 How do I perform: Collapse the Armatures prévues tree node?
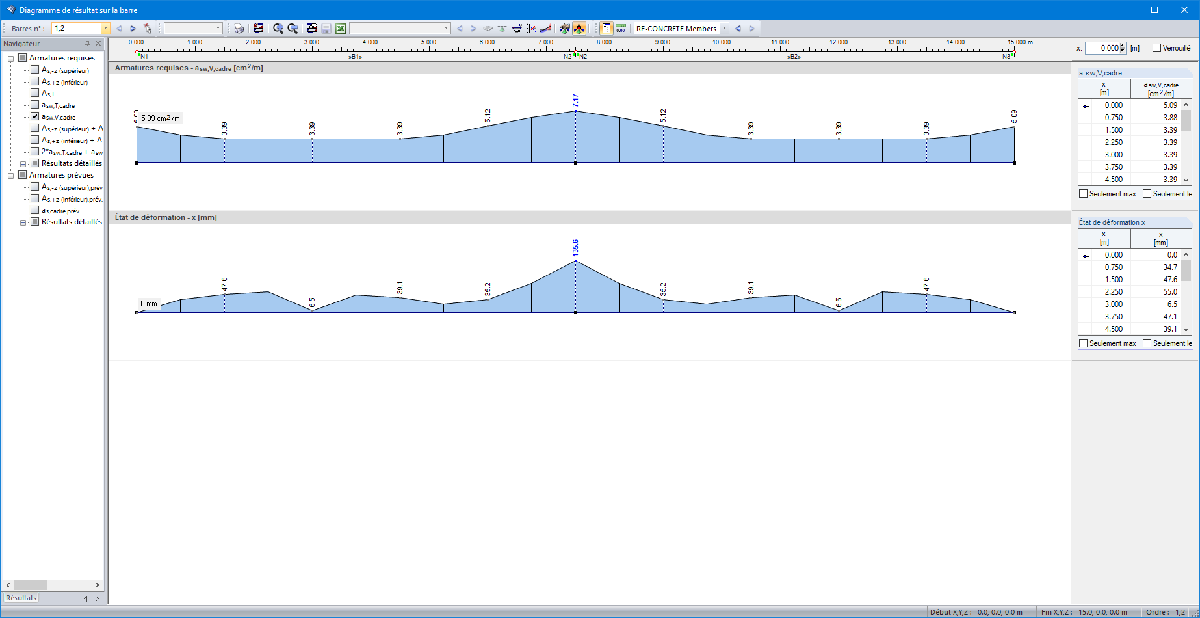click(x=11, y=176)
